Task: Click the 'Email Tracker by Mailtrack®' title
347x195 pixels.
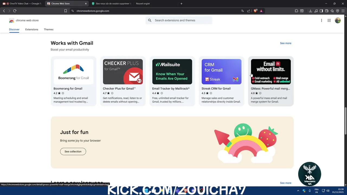Action: (x=171, y=89)
